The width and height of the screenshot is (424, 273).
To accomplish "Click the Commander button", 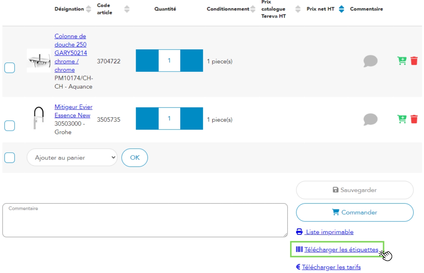I will [x=355, y=212].
